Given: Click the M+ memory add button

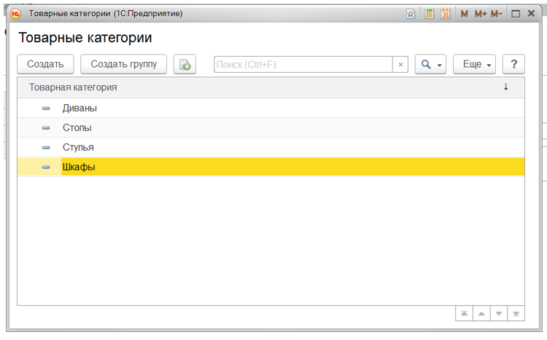Looking at the screenshot, I should point(481,14).
